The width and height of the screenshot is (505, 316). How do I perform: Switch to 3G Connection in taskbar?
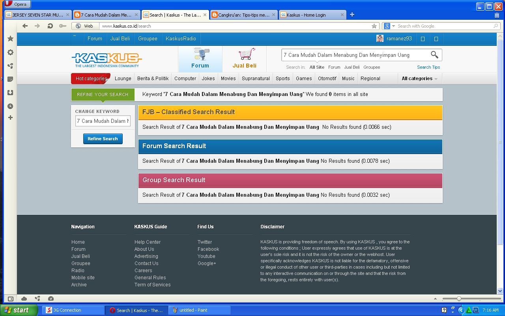click(73, 310)
